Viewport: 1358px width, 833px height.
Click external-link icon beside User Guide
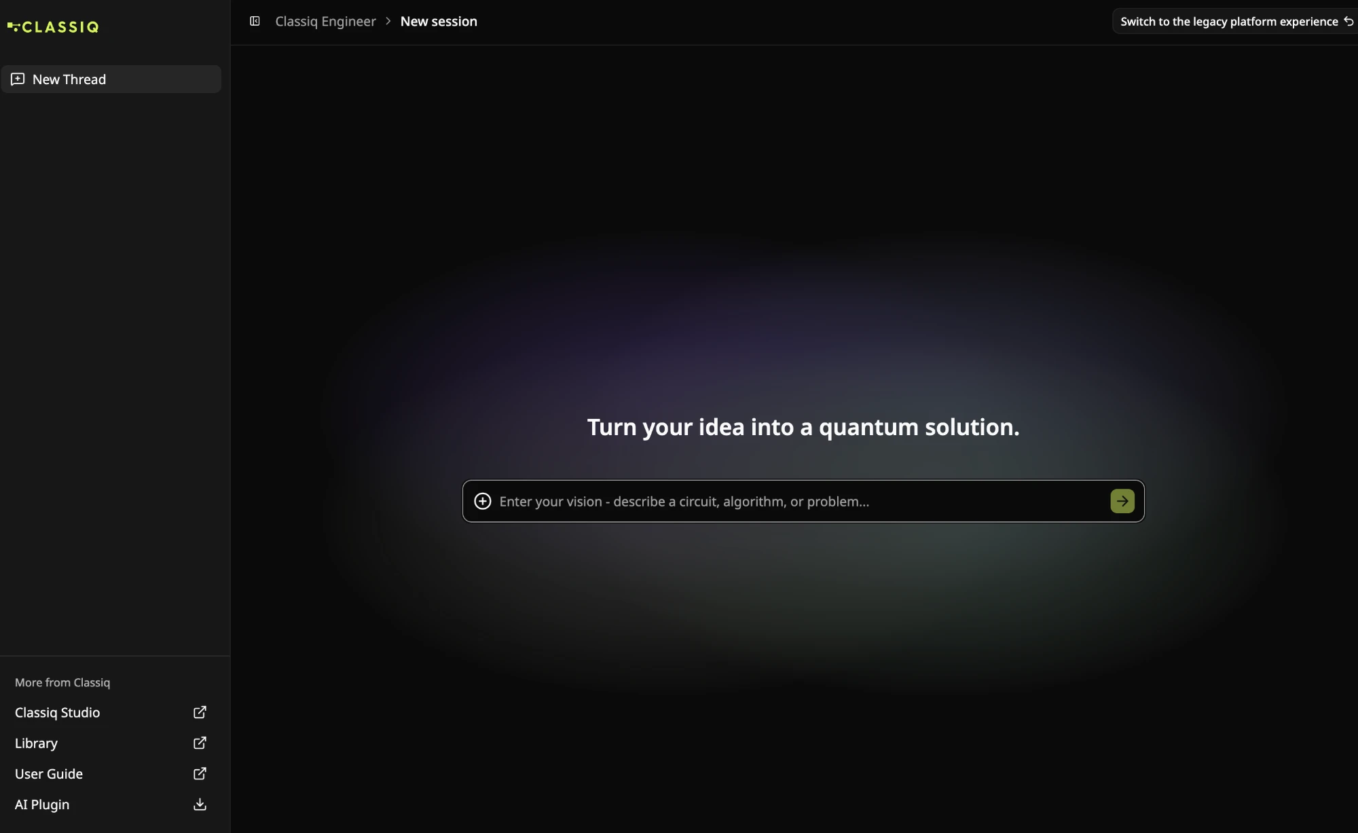tap(200, 773)
